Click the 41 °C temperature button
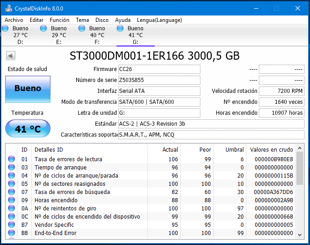This screenshot has height=245, width=310. [x=28, y=128]
